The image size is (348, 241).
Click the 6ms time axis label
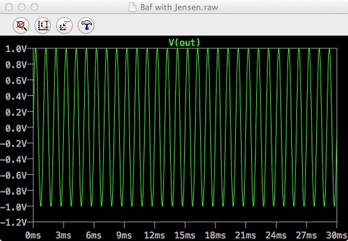pos(94,235)
